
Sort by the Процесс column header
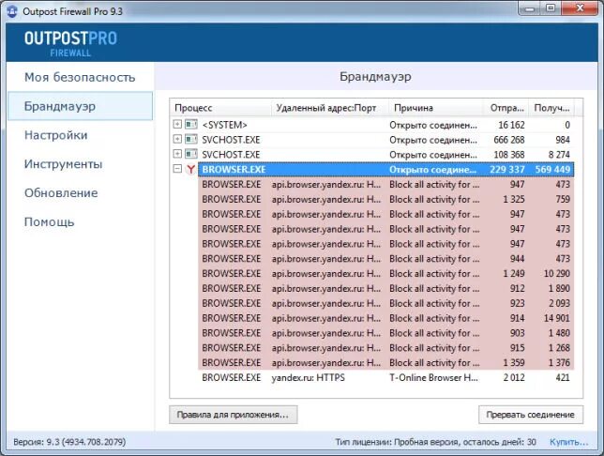coord(221,108)
